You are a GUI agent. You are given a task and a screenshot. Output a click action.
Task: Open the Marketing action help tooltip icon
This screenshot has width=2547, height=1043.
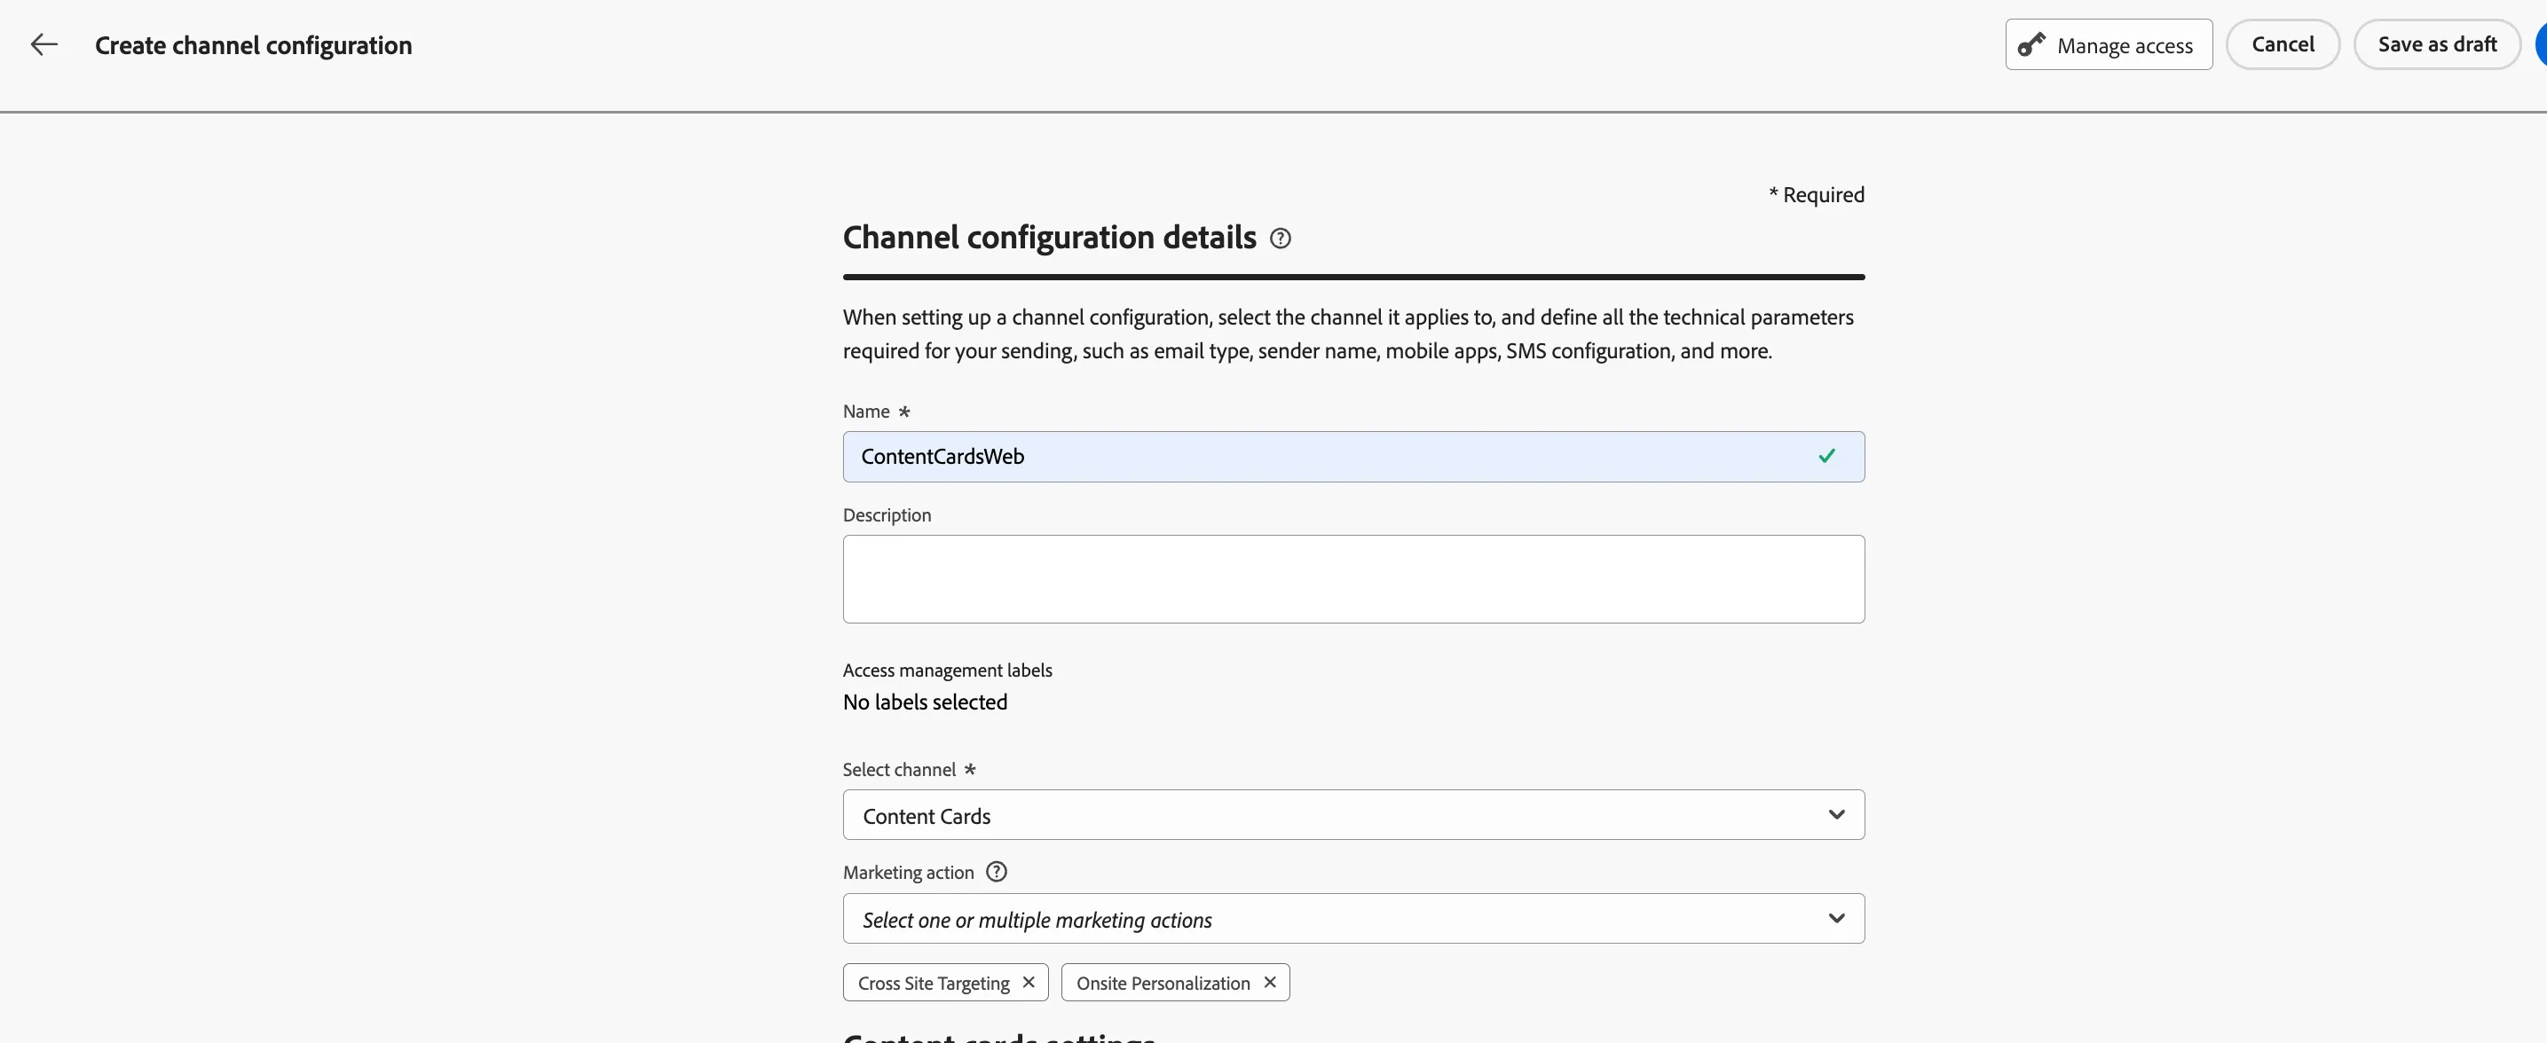(x=997, y=872)
